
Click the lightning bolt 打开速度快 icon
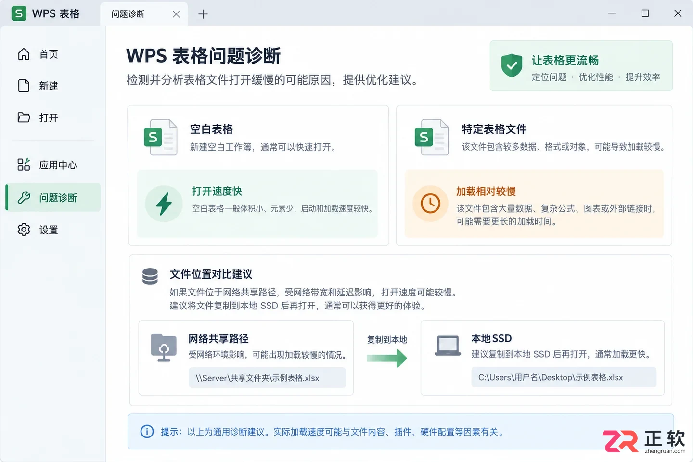[x=164, y=204]
